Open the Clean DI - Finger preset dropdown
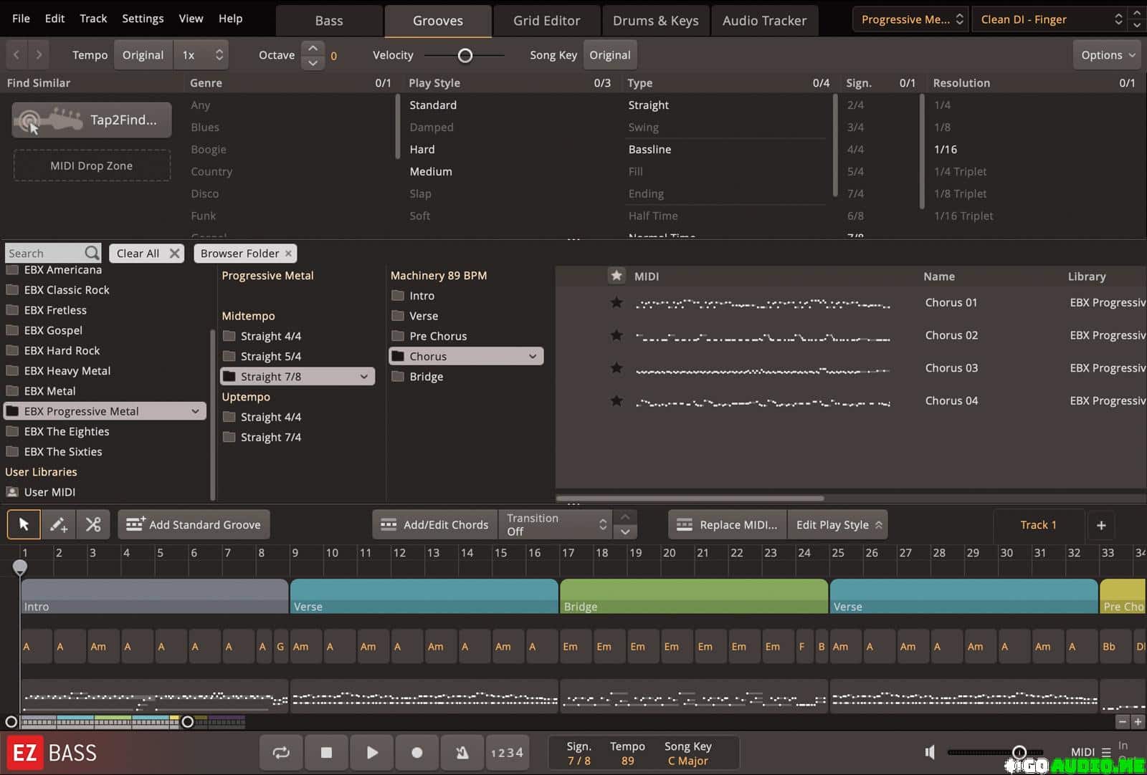The width and height of the screenshot is (1147, 775). click(x=1050, y=19)
